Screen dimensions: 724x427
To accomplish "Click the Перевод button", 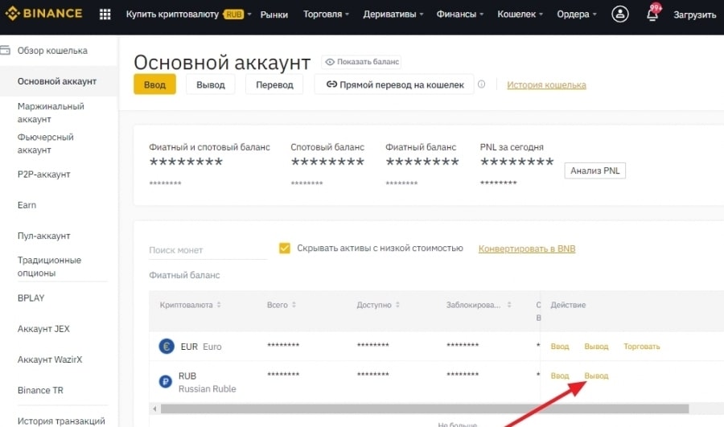I will (x=274, y=84).
